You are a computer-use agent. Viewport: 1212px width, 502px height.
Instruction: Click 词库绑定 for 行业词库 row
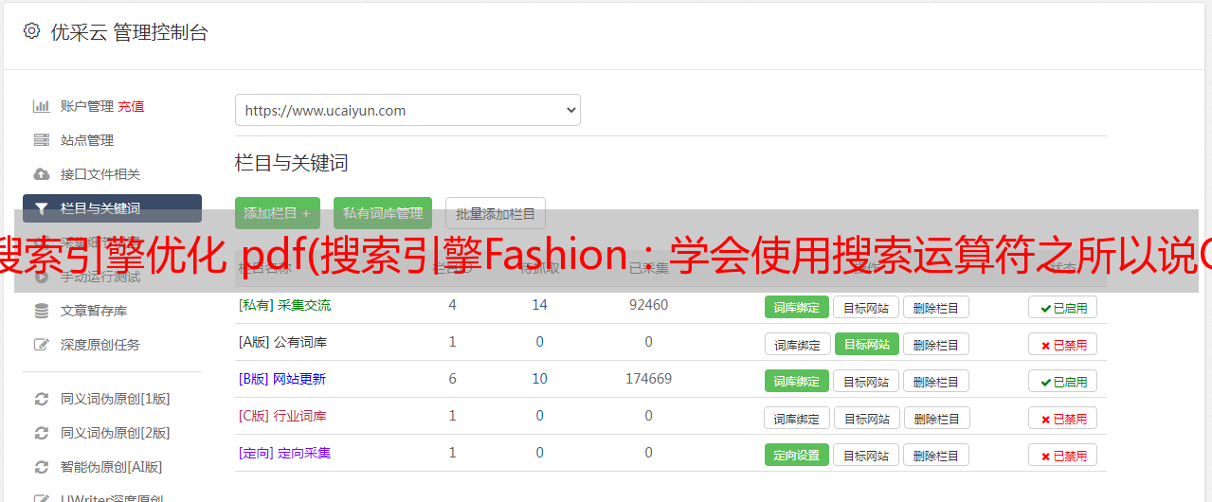pos(798,418)
